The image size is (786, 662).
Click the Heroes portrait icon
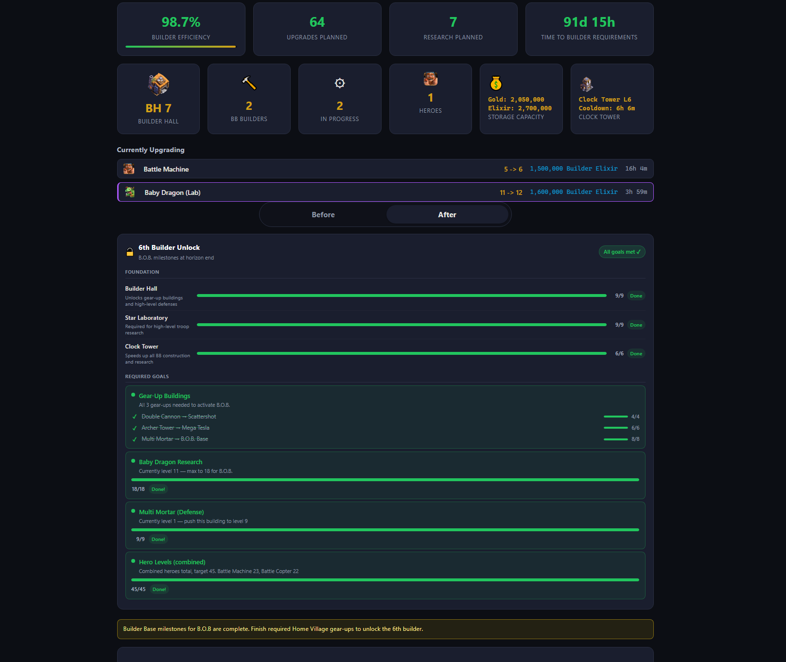pos(430,79)
